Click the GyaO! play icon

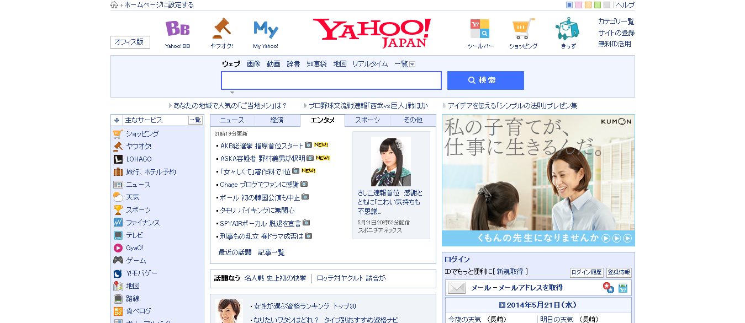click(x=118, y=248)
